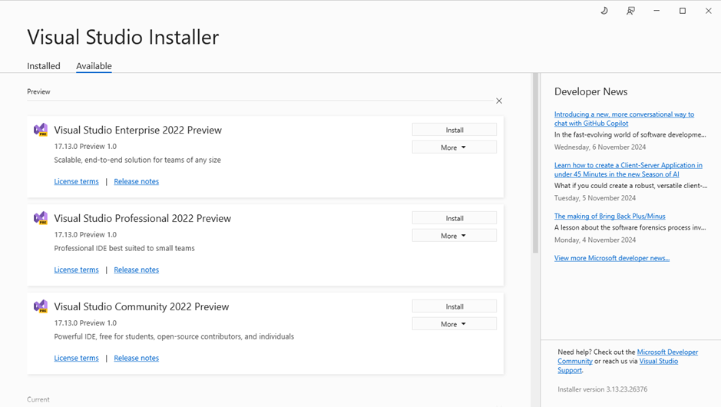Open The making of Bring Back Plus/Minus article
The height and width of the screenshot is (407, 721).
(610, 216)
